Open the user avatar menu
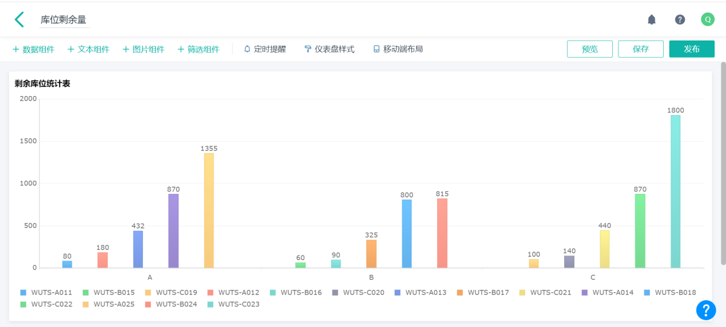The height and width of the screenshot is (327, 726). [708, 19]
